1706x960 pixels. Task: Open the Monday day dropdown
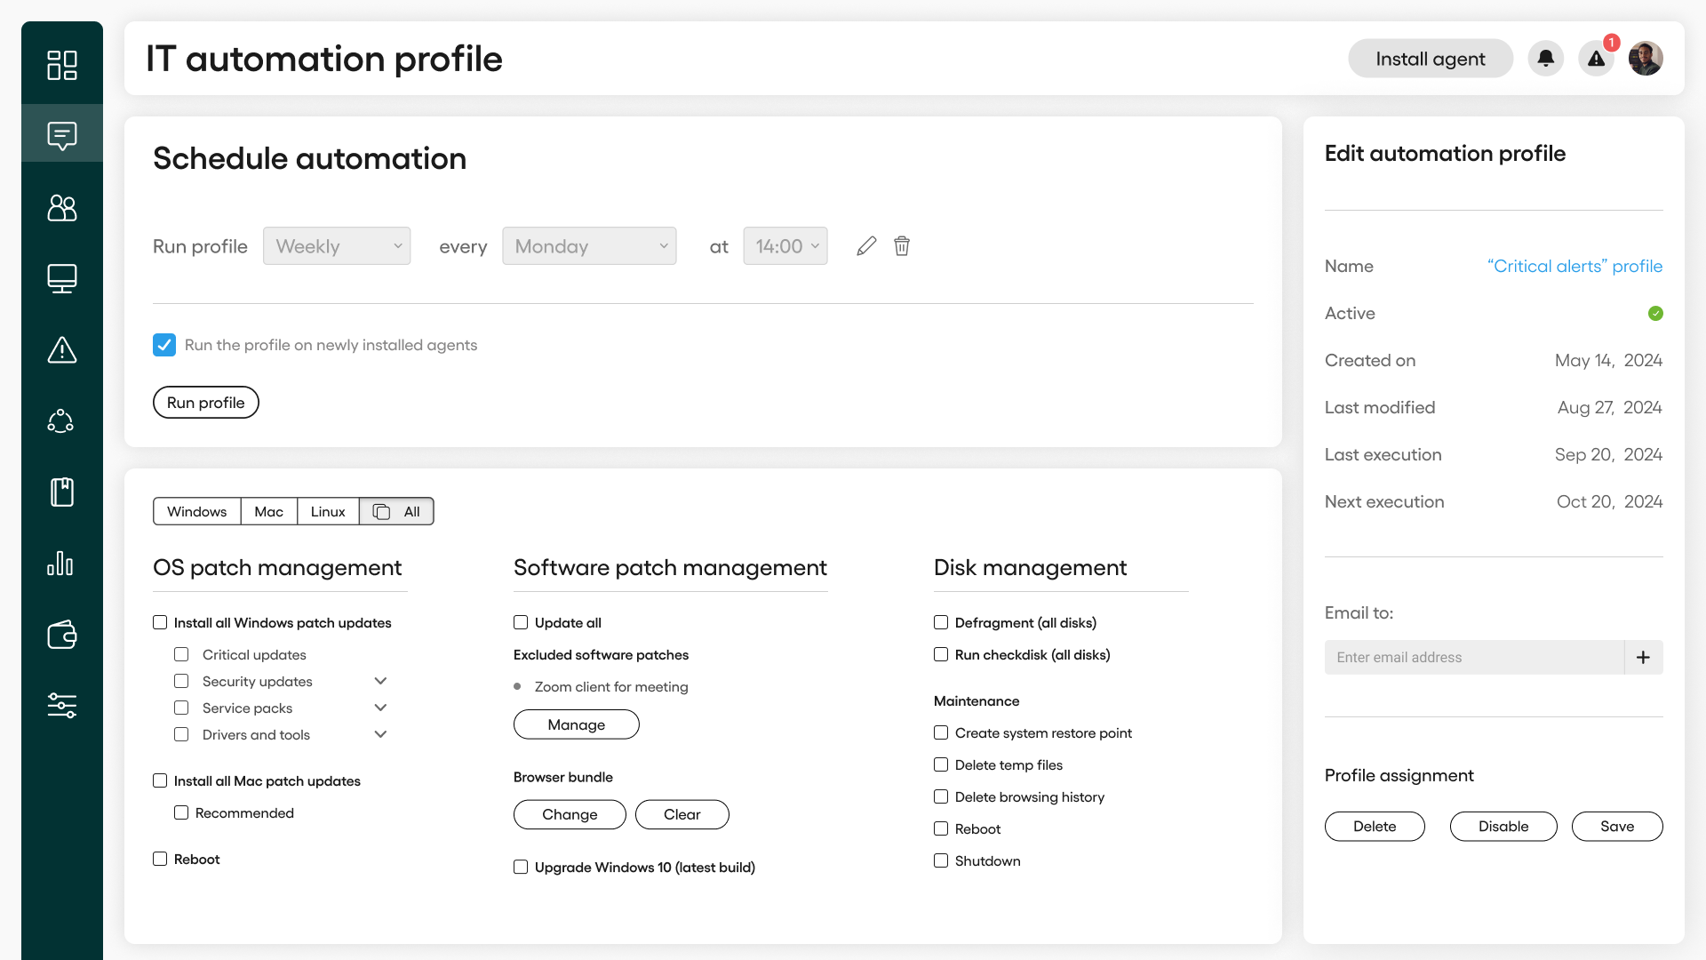pos(589,246)
